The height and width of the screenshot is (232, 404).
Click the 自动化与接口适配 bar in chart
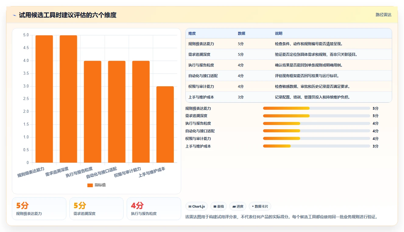point(117,112)
